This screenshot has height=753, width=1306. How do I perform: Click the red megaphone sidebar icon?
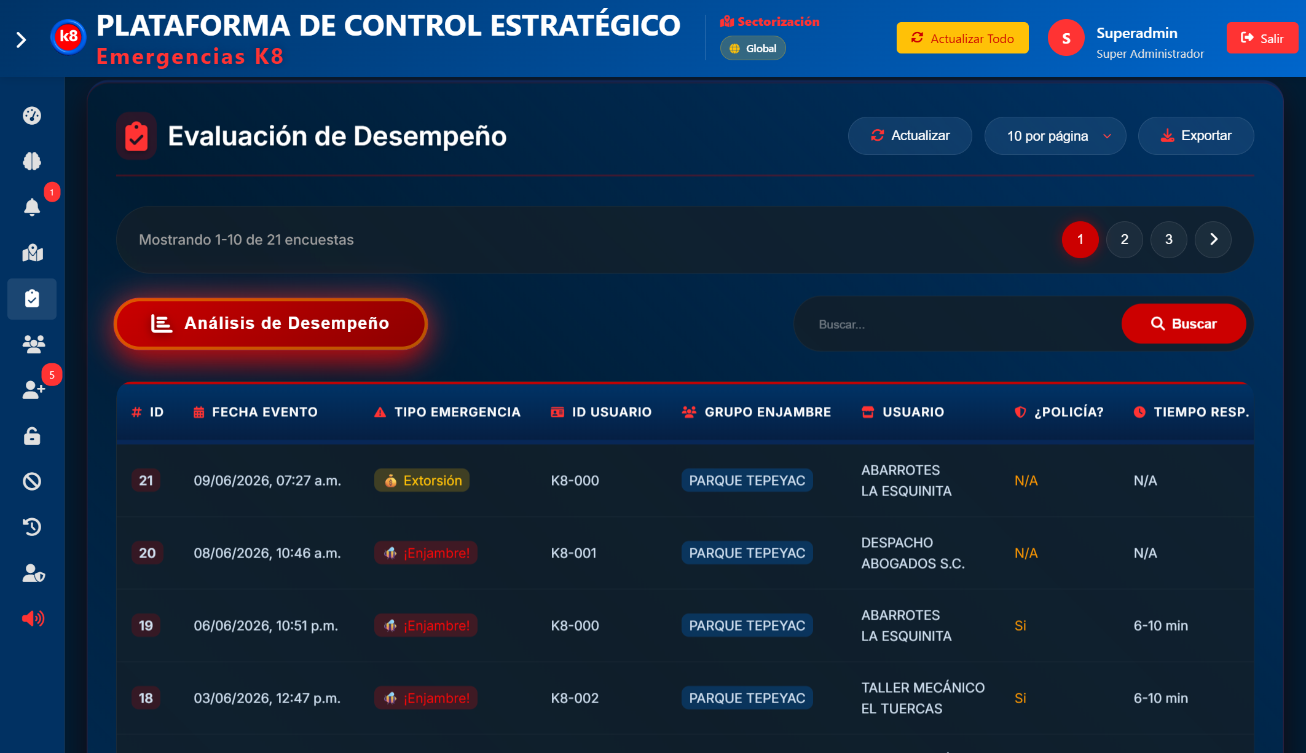33,618
